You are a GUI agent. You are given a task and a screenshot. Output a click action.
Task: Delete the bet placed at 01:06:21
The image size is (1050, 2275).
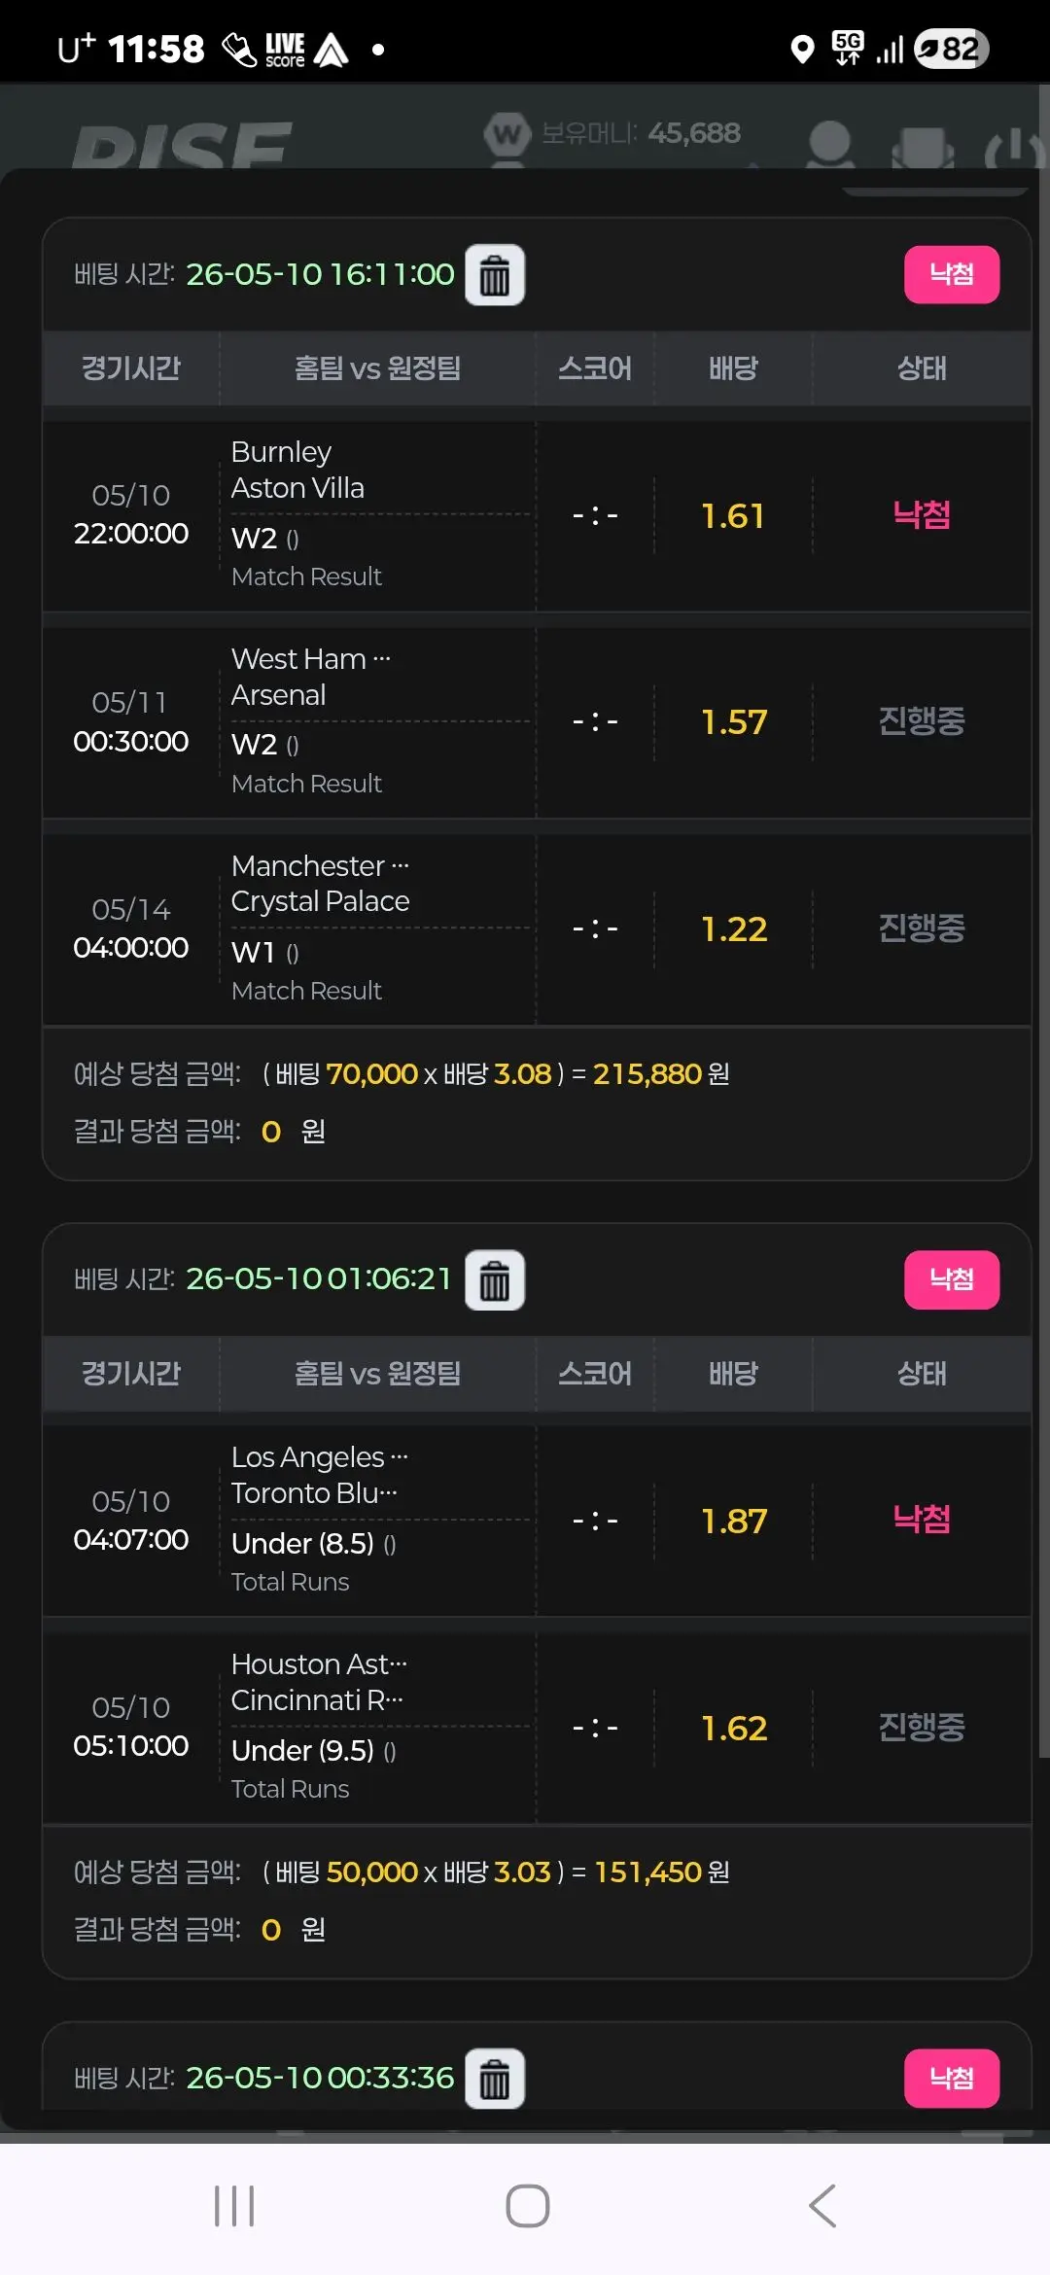pos(495,1279)
